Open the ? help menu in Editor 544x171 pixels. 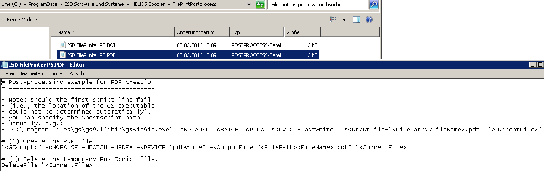click(x=92, y=73)
